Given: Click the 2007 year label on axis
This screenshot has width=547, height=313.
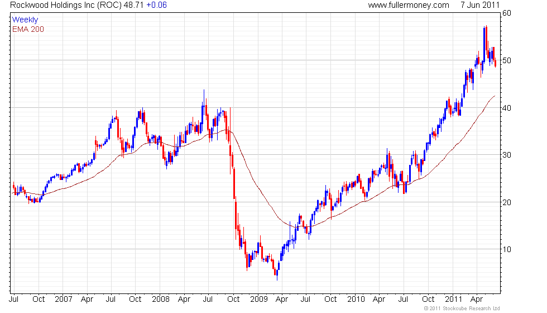Looking at the screenshot, I should coord(64,300).
